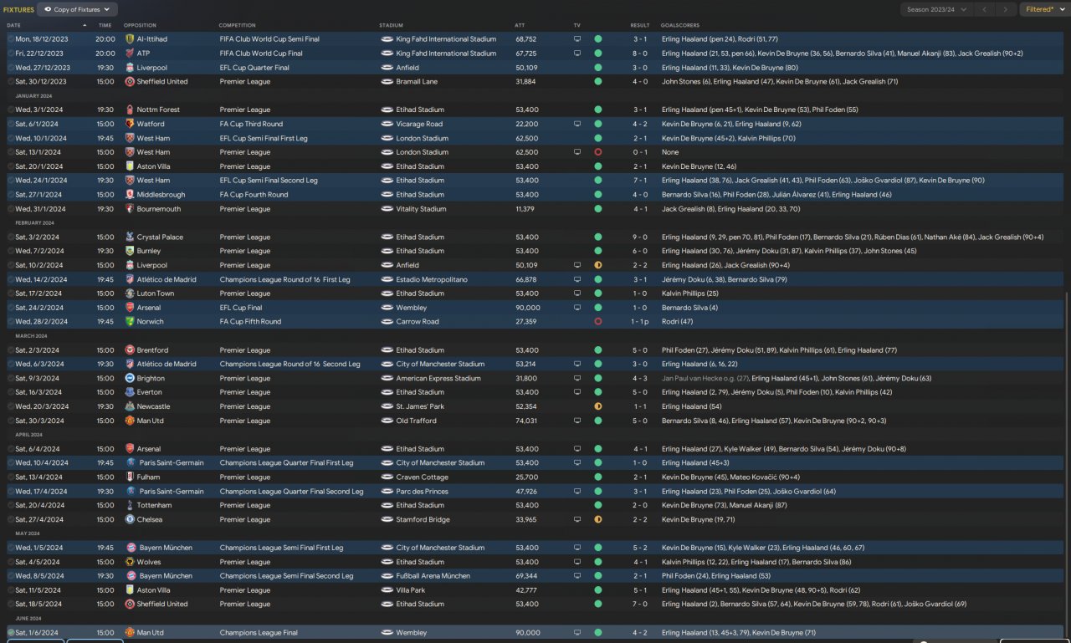Click the draw indicator in the Newcastle row
The image size is (1071, 643).
coord(598,406)
